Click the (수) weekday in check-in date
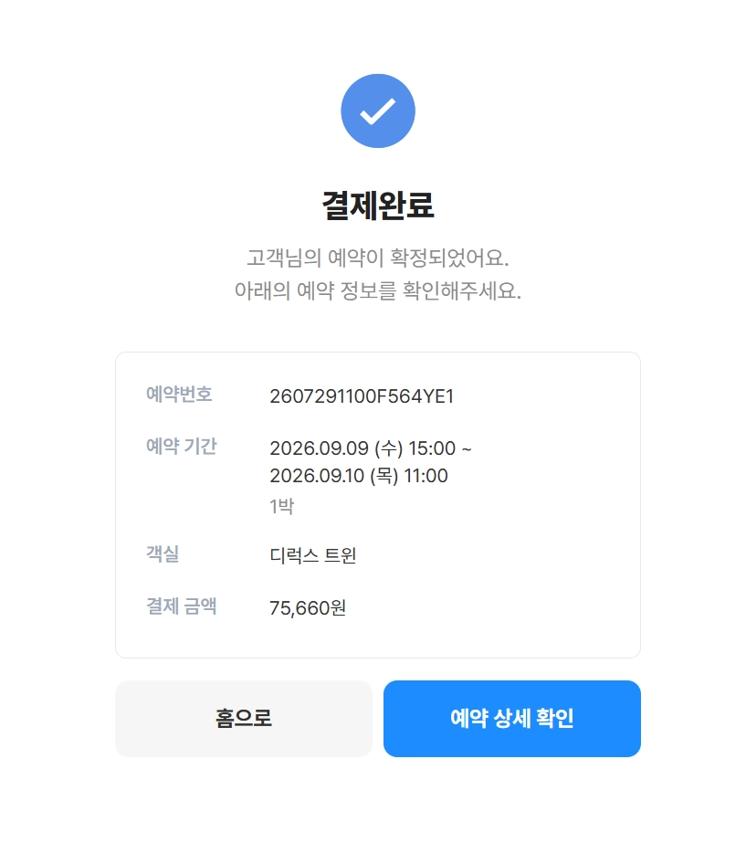 (x=389, y=448)
